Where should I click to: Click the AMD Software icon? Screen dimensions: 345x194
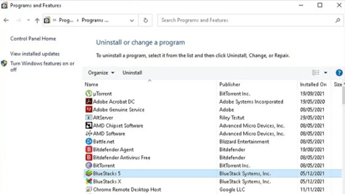89,133
